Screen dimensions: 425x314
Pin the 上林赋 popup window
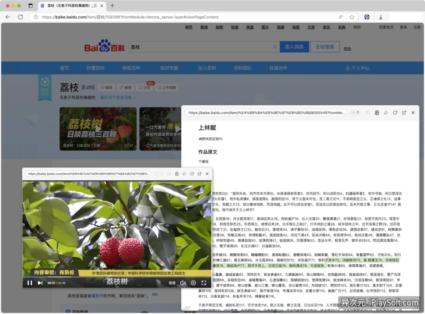386,113
